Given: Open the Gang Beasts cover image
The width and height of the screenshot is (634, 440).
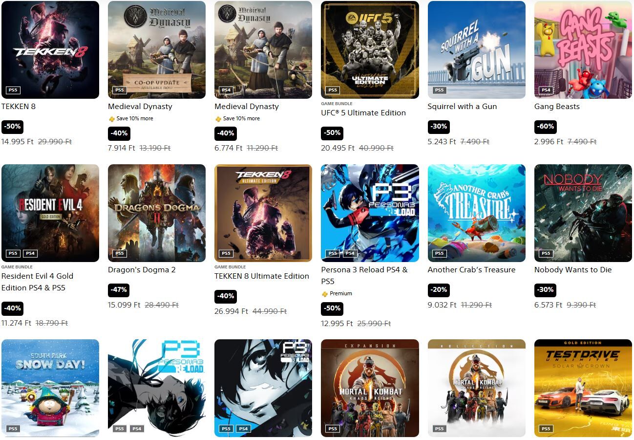Looking at the screenshot, I should pyautogui.click(x=583, y=50).
